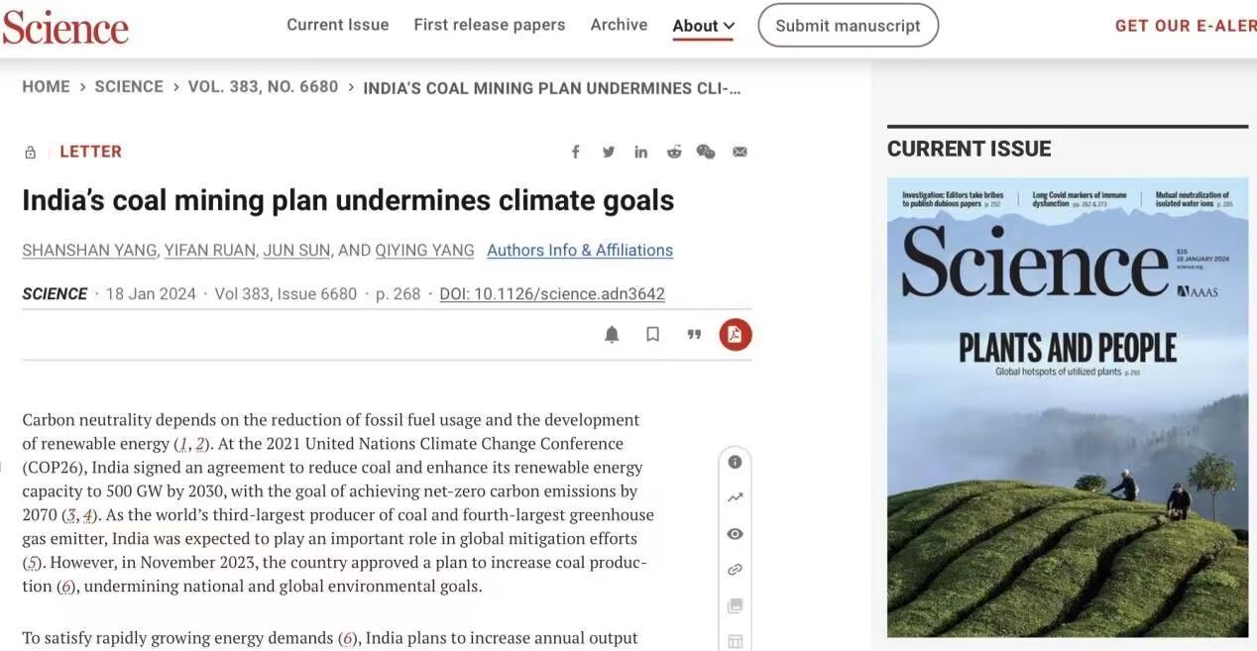Share article via LinkedIn icon
The height and width of the screenshot is (651, 1257).
point(641,152)
